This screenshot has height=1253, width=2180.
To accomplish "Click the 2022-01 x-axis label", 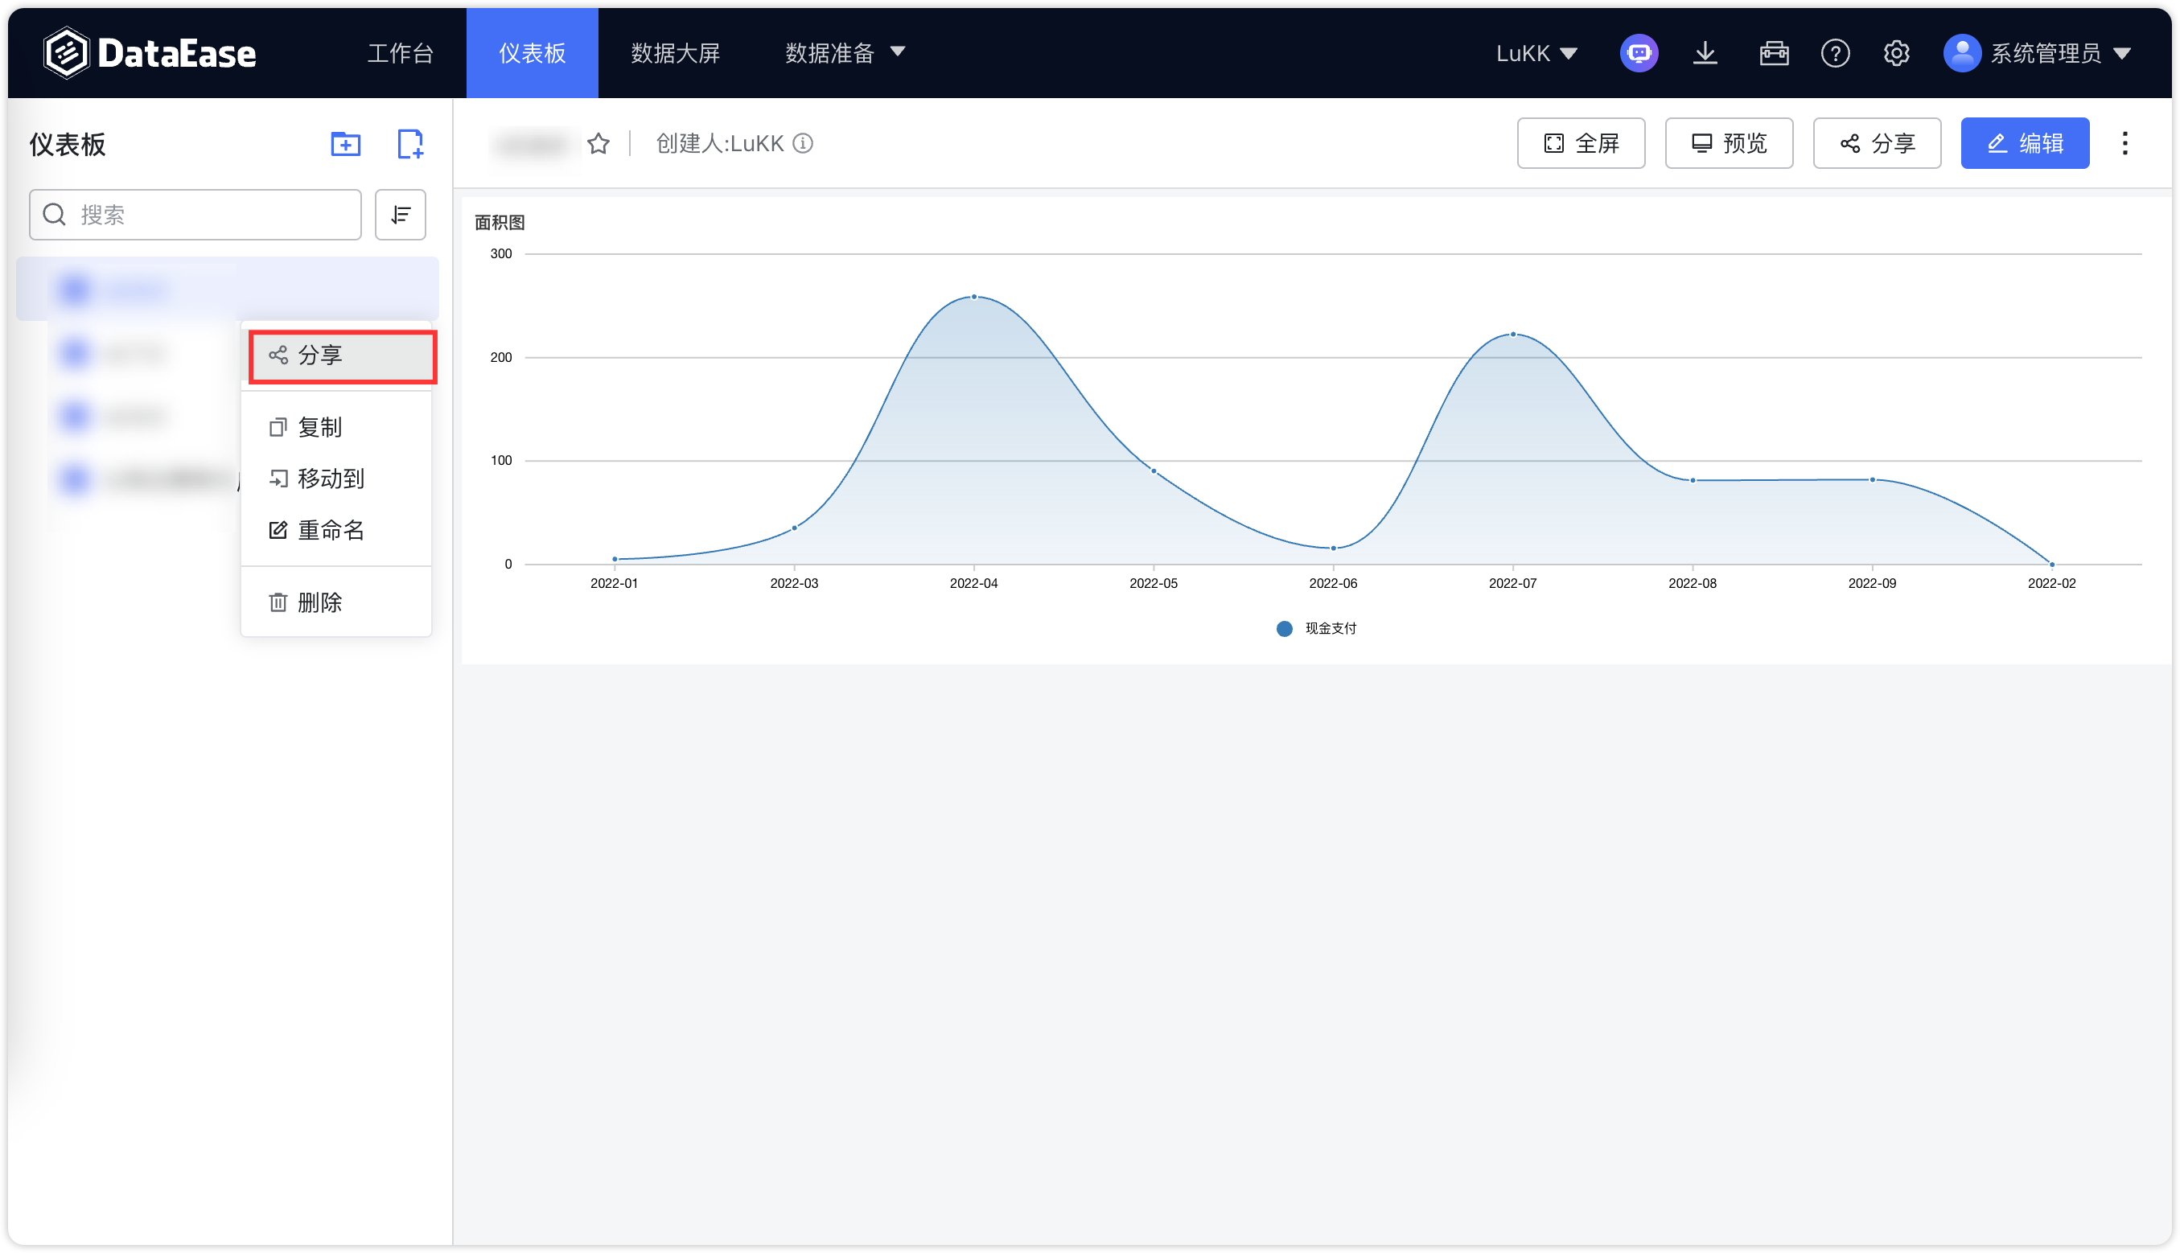I will point(614,583).
